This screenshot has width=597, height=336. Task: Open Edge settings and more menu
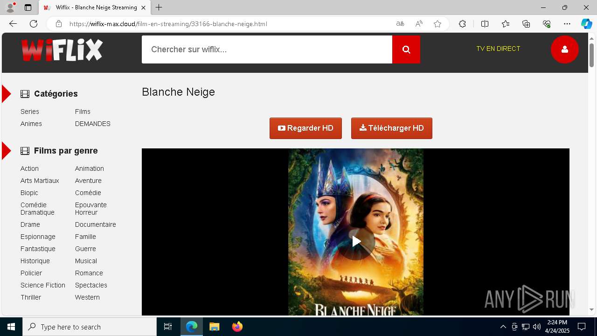[x=567, y=24]
